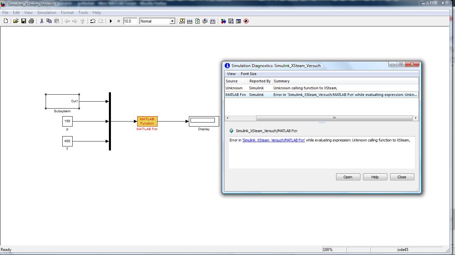Open a model with the folder icon
Image resolution: width=455 pixels, height=255 pixels.
(x=16, y=21)
